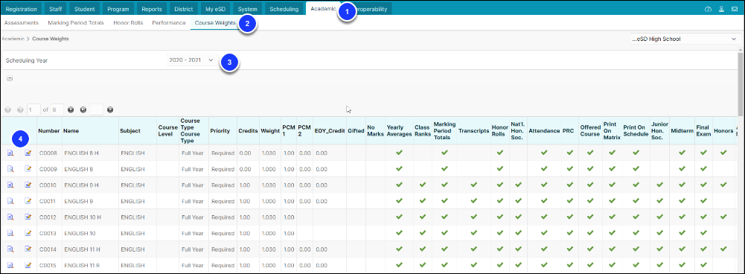Click Yearly Averages checkmark in ENGLISH 8 row
This screenshot has width=745, height=274.
(x=399, y=169)
